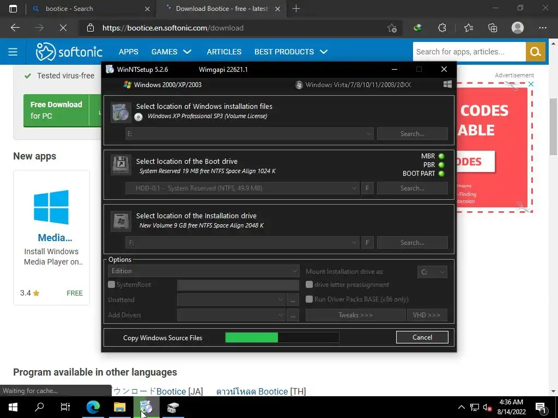Open taskbar search magnifier
The width and height of the screenshot is (558, 418).
39,407
